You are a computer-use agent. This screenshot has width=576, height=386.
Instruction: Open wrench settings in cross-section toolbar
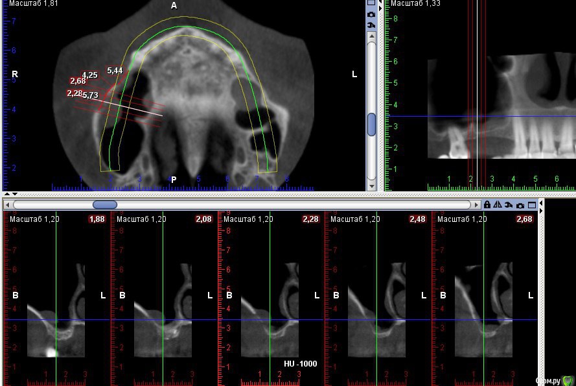point(509,204)
